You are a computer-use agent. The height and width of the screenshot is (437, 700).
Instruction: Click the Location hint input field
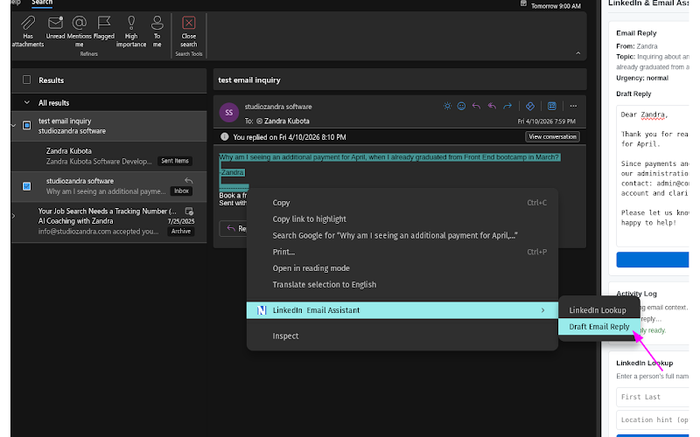pyautogui.click(x=653, y=420)
